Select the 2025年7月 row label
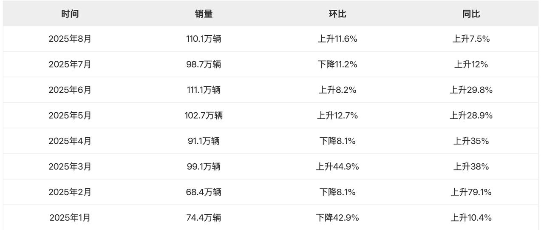This screenshot has height=230, width=544. point(70,65)
